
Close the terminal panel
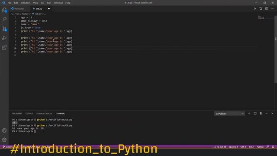pyautogui.click(x=272, y=114)
